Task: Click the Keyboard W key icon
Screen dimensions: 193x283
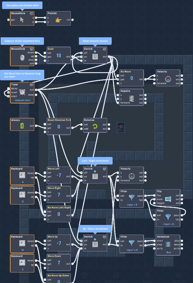Action: tap(22, 243)
